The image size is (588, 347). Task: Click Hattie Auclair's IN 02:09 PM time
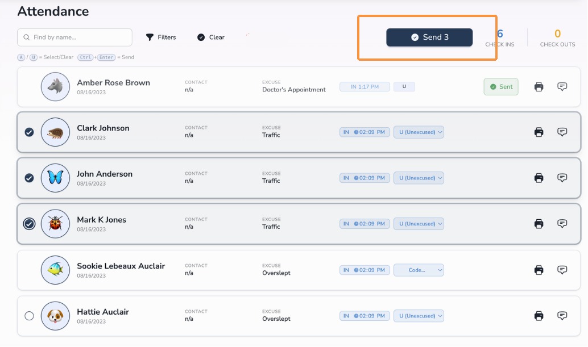click(x=365, y=316)
